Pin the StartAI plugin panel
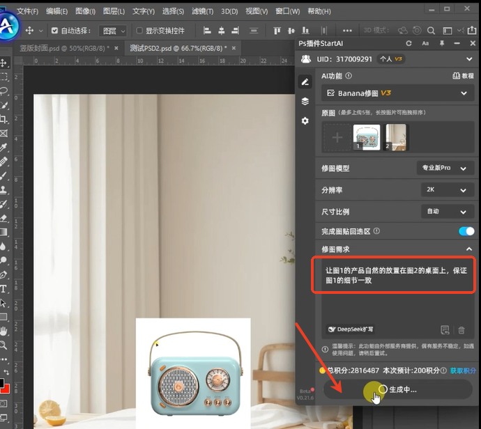Screen dimensions: 481x429 tap(442, 43)
